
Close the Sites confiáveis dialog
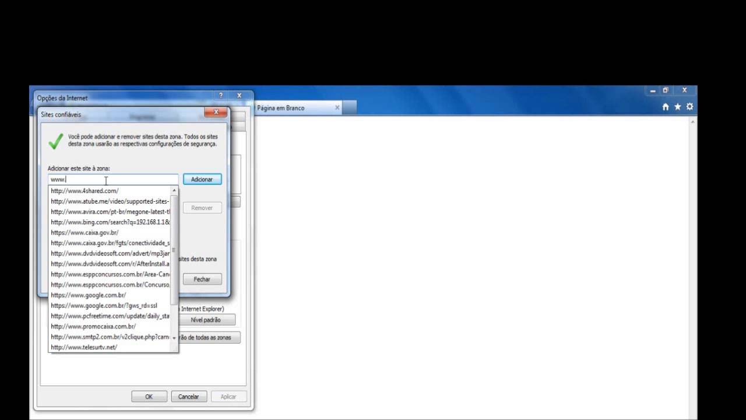pos(216,112)
